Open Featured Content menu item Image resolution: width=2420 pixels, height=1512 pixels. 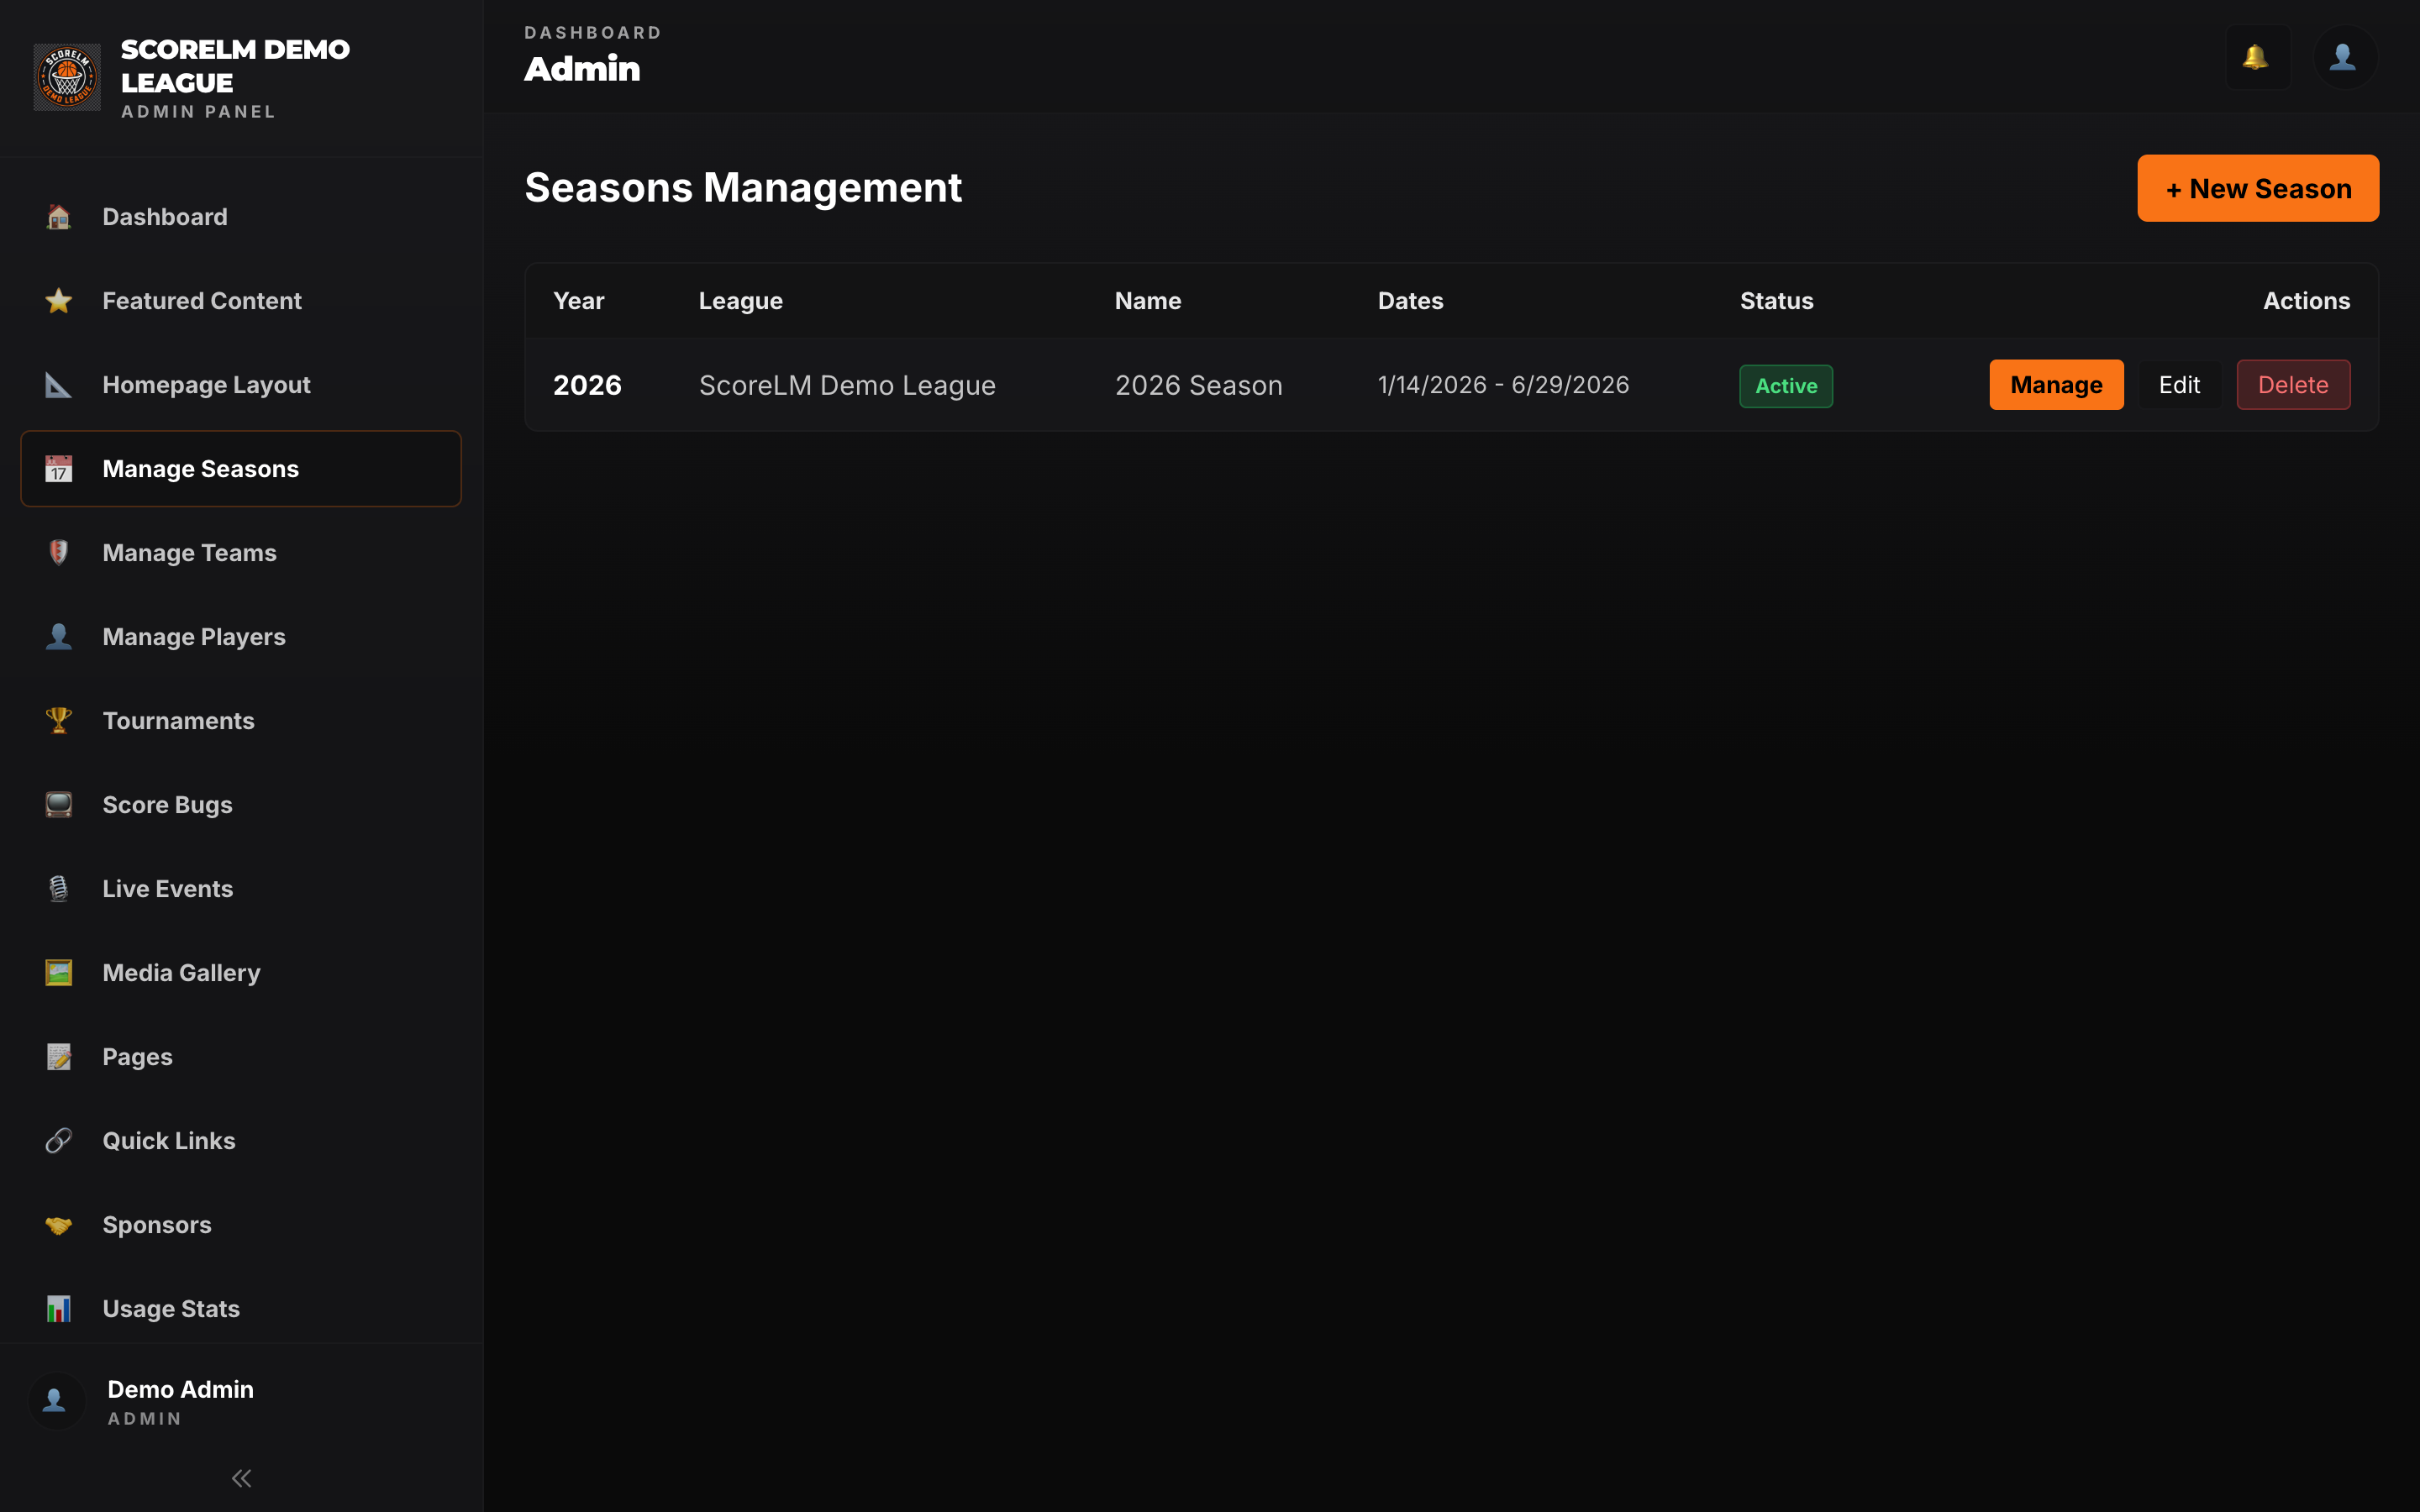(241, 301)
